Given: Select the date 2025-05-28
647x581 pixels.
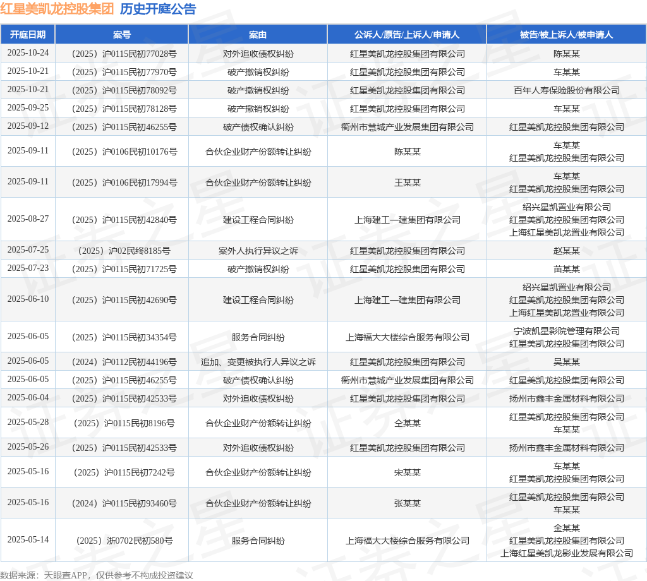Looking at the screenshot, I should pos(28,422).
